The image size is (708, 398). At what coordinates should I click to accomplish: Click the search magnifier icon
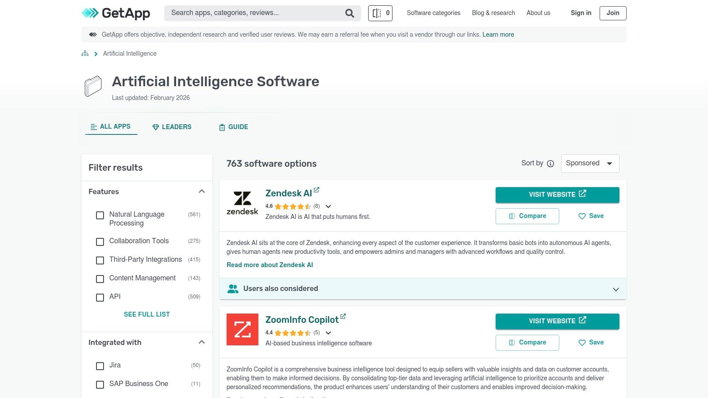[350, 13]
